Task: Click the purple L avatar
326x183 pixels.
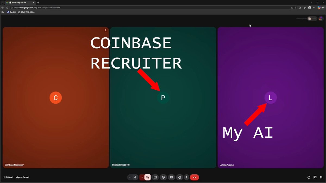Action: coord(271,98)
